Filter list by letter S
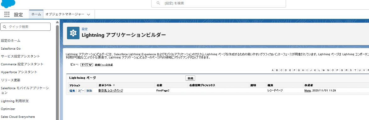 (351, 70)
